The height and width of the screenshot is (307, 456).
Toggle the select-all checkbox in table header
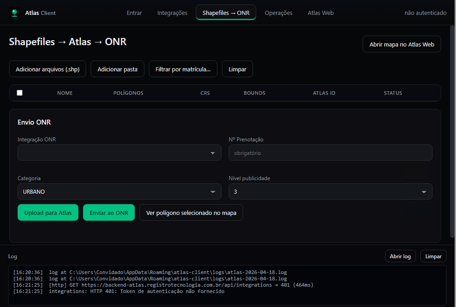pos(19,93)
